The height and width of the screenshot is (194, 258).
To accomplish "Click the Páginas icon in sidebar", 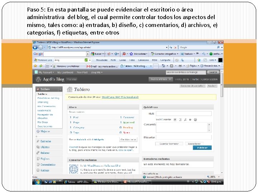I will (x=38, y=159).
